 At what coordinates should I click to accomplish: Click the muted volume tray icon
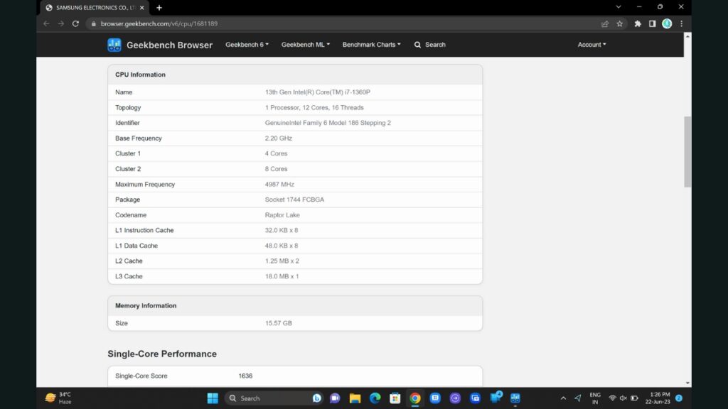(x=623, y=398)
